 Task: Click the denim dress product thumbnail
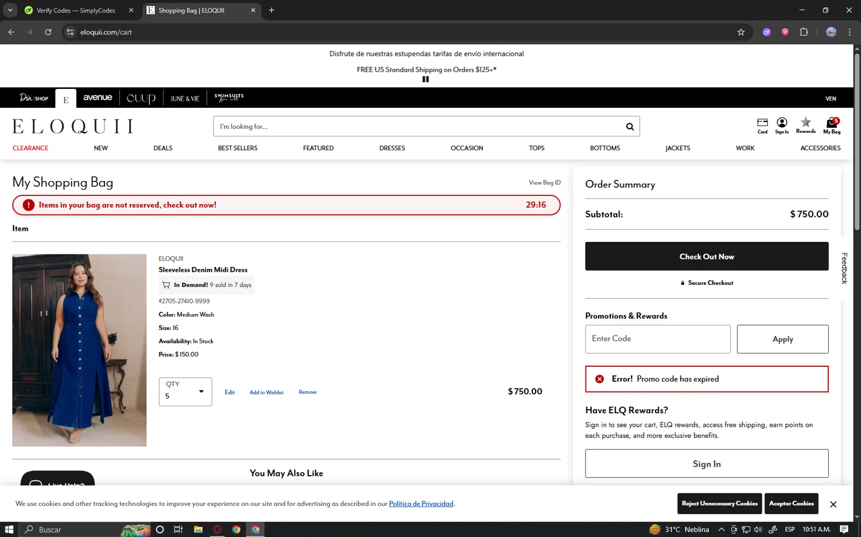(x=79, y=350)
